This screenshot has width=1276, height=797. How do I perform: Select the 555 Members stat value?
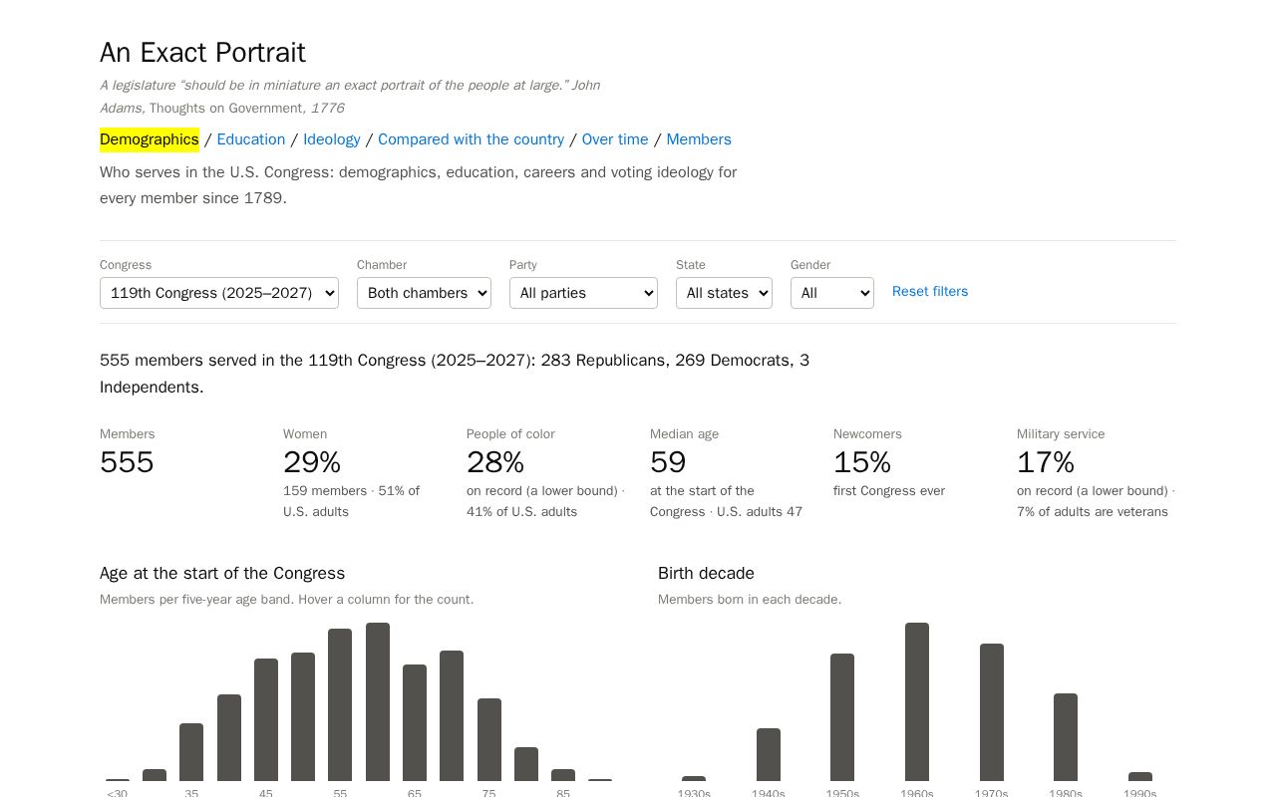click(127, 462)
